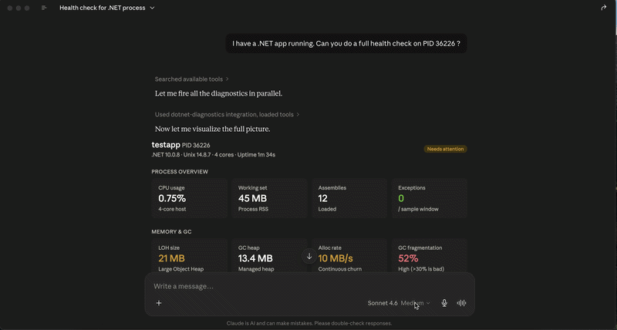Click the GC heap 13.4 MB value

(255, 258)
